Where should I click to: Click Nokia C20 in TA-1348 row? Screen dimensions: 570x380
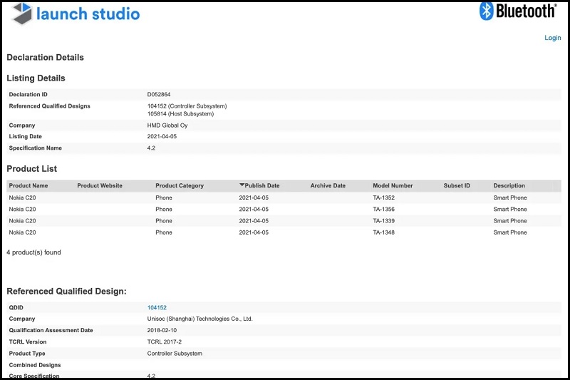coord(23,232)
